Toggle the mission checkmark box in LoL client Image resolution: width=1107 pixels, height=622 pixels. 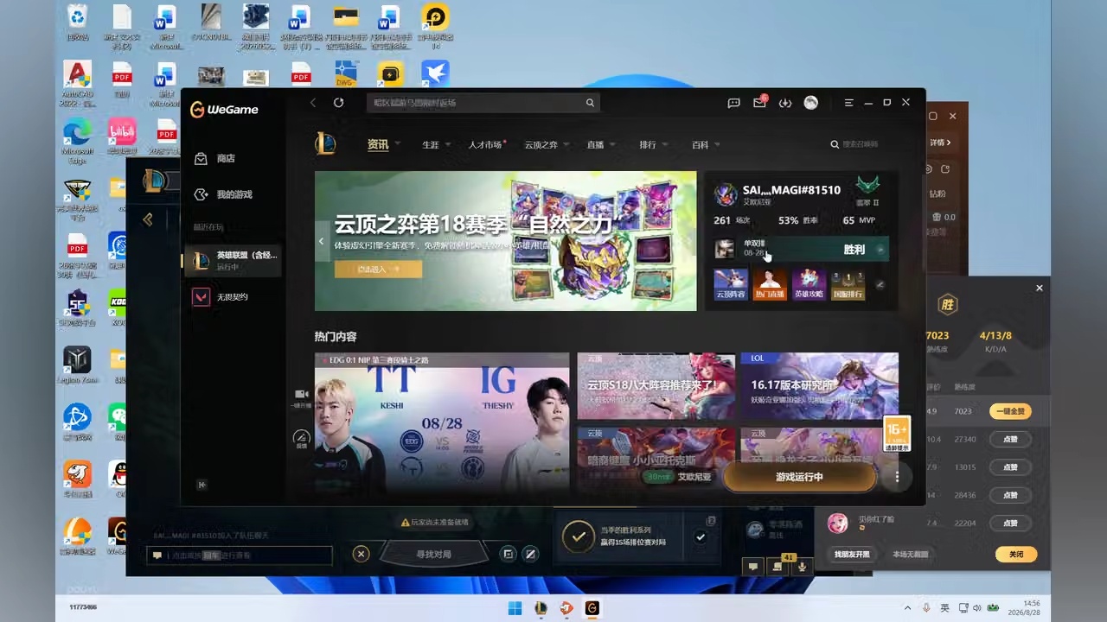coord(701,536)
